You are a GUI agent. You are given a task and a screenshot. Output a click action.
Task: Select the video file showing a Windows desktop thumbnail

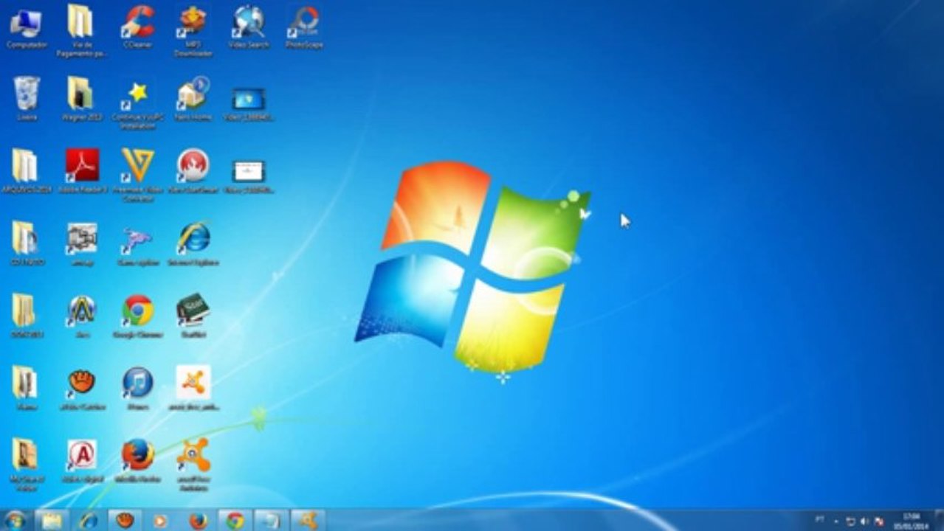click(x=249, y=103)
